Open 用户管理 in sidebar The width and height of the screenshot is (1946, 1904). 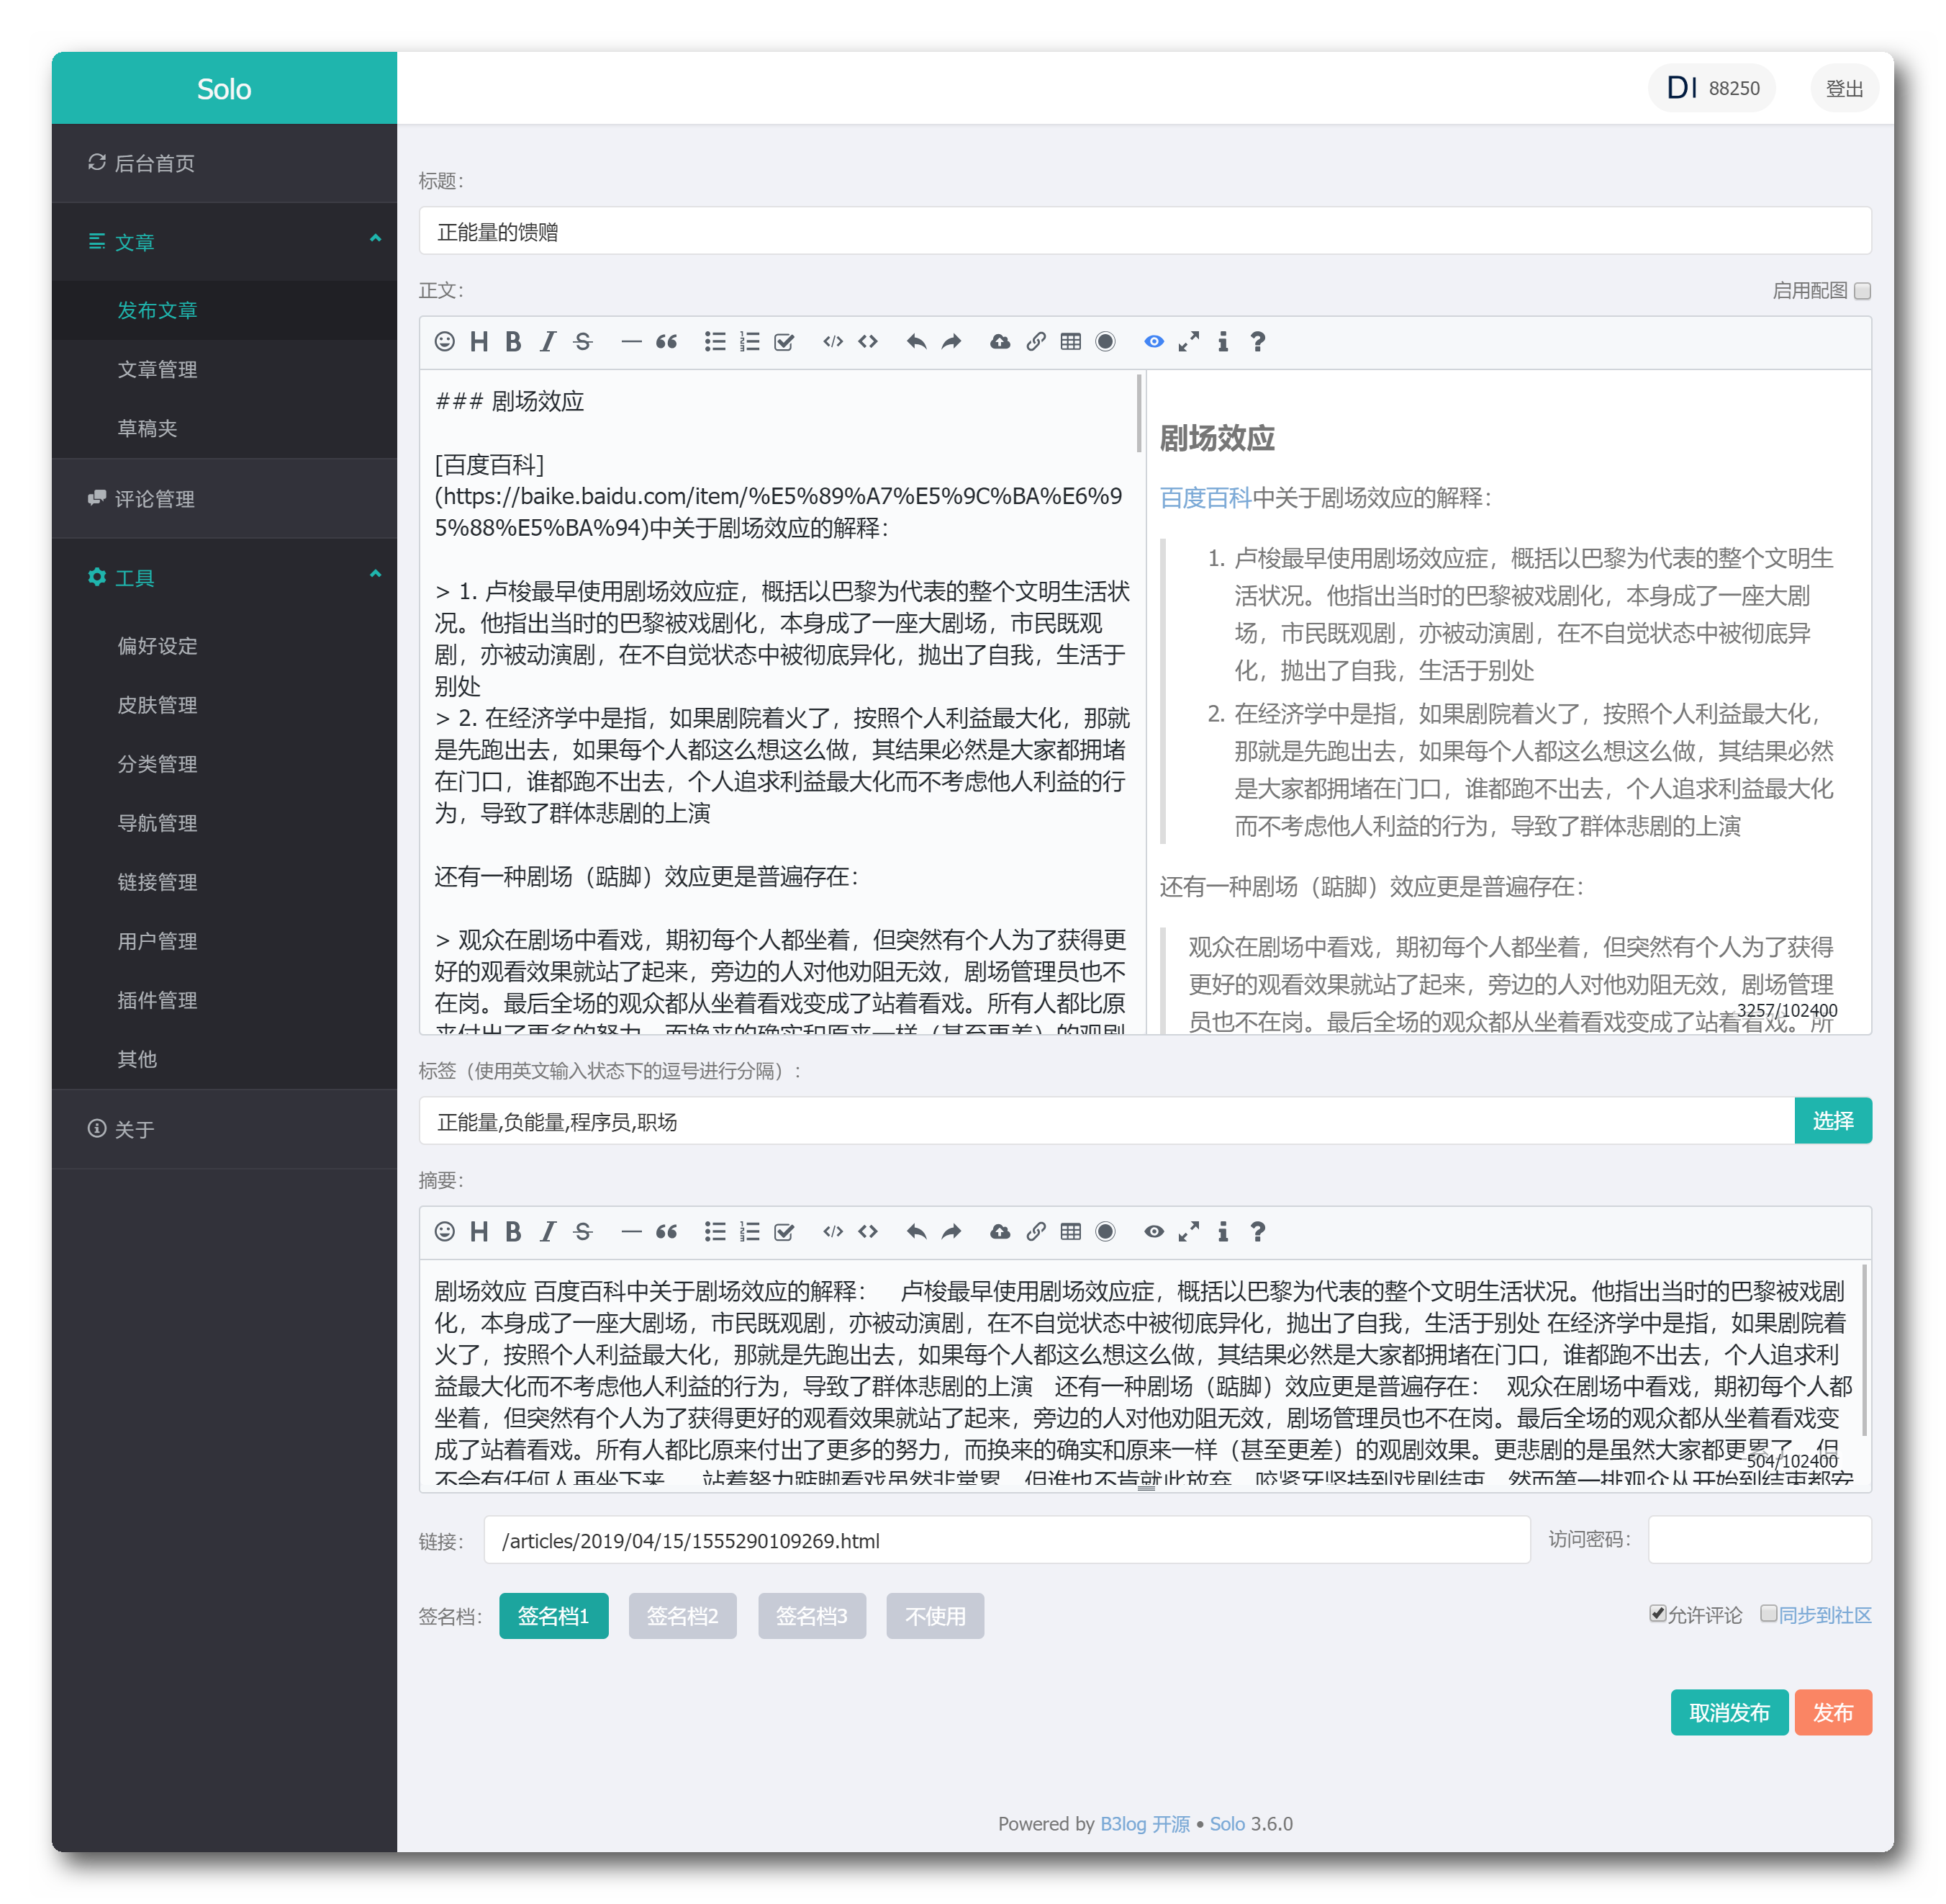click(224, 941)
